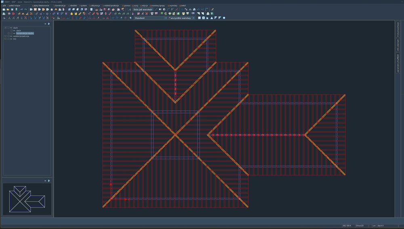Screen dimensions: 404x229
Task: Click the left arrow icon in tree panel
Action: (x=46, y=24)
